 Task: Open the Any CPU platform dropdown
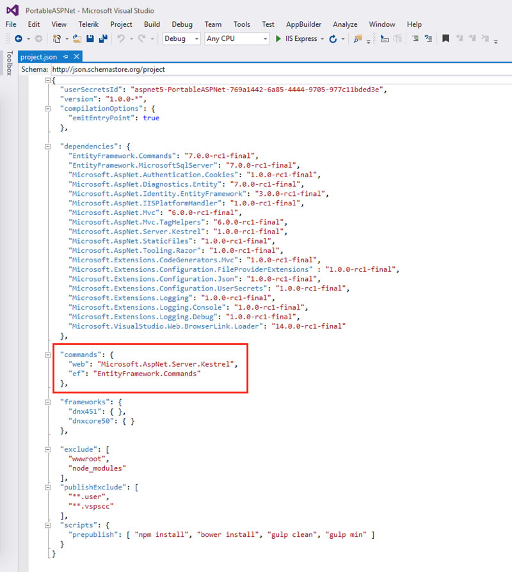(237, 38)
